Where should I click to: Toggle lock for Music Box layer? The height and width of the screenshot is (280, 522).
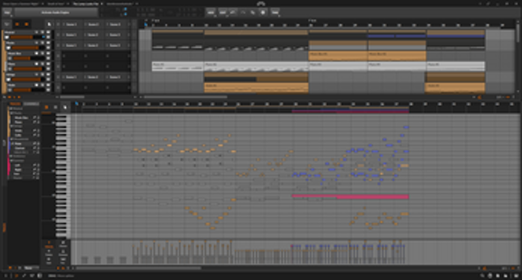(38, 117)
